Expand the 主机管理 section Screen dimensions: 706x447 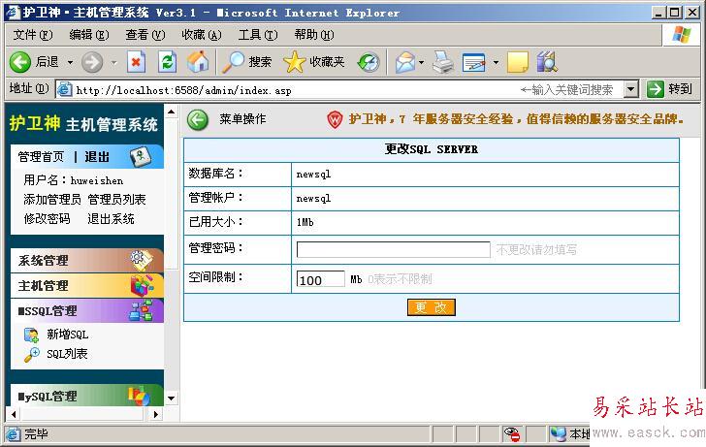tap(86, 285)
